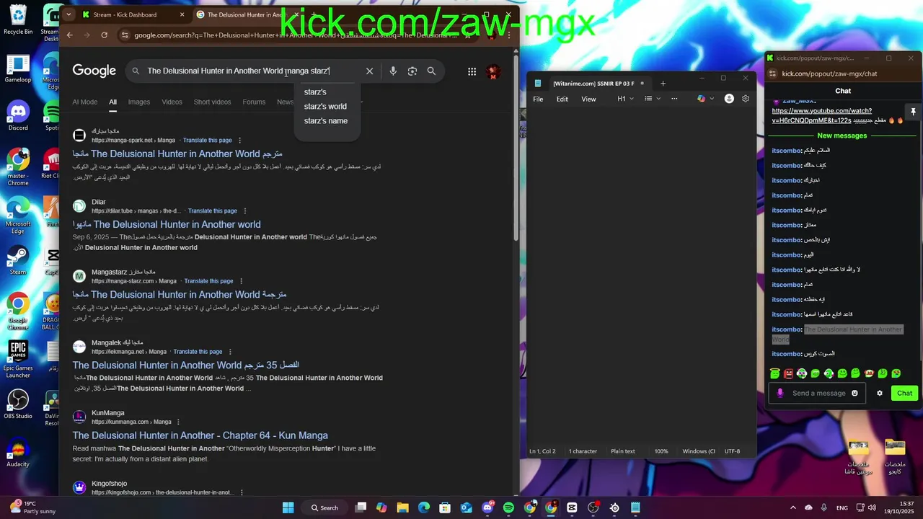Click Notepad 100% zoom status
This screenshot has height=519, width=923.
(661, 451)
